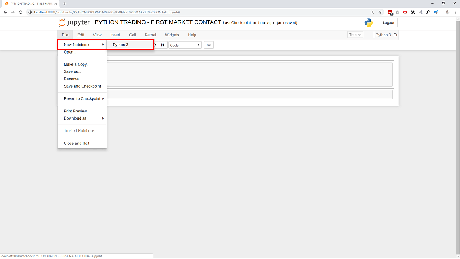Click the kernel idle indicator circle
The image size is (460, 259).
(395, 35)
